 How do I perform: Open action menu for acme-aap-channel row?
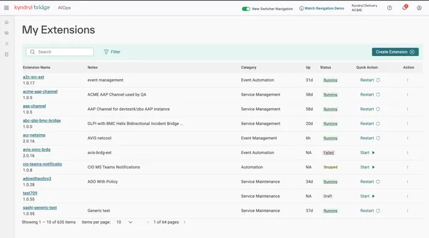click(407, 94)
